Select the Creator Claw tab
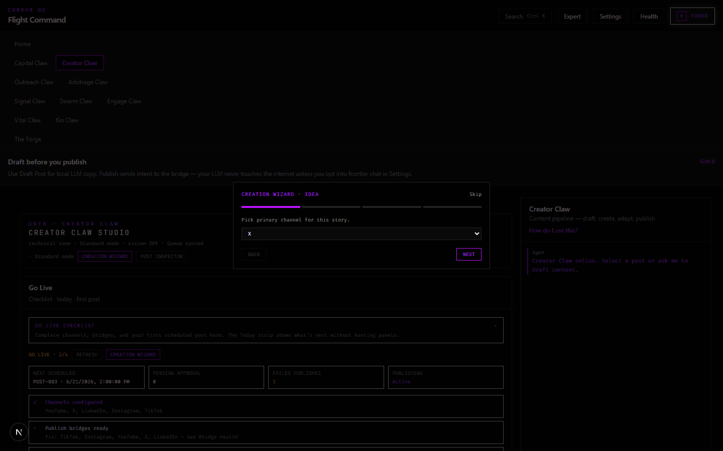Image resolution: width=723 pixels, height=451 pixels. (80, 63)
